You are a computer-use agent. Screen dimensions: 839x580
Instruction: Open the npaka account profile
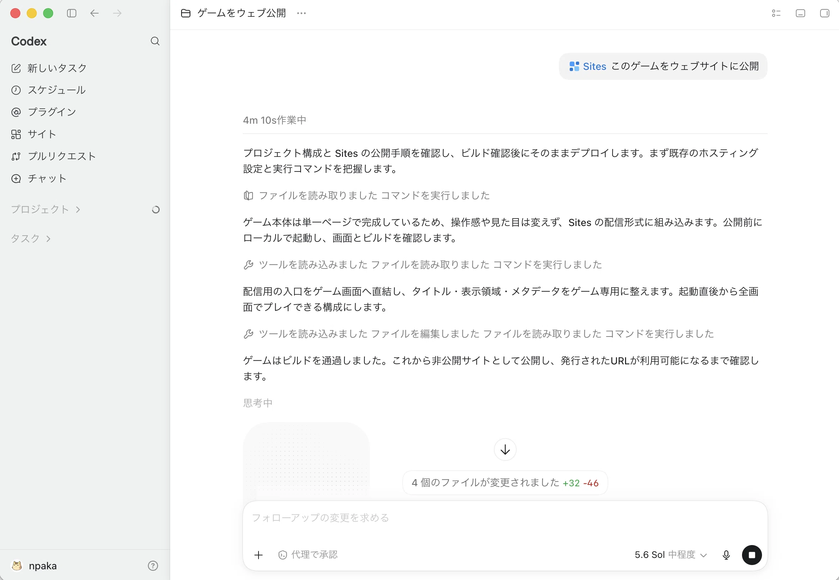point(35,565)
